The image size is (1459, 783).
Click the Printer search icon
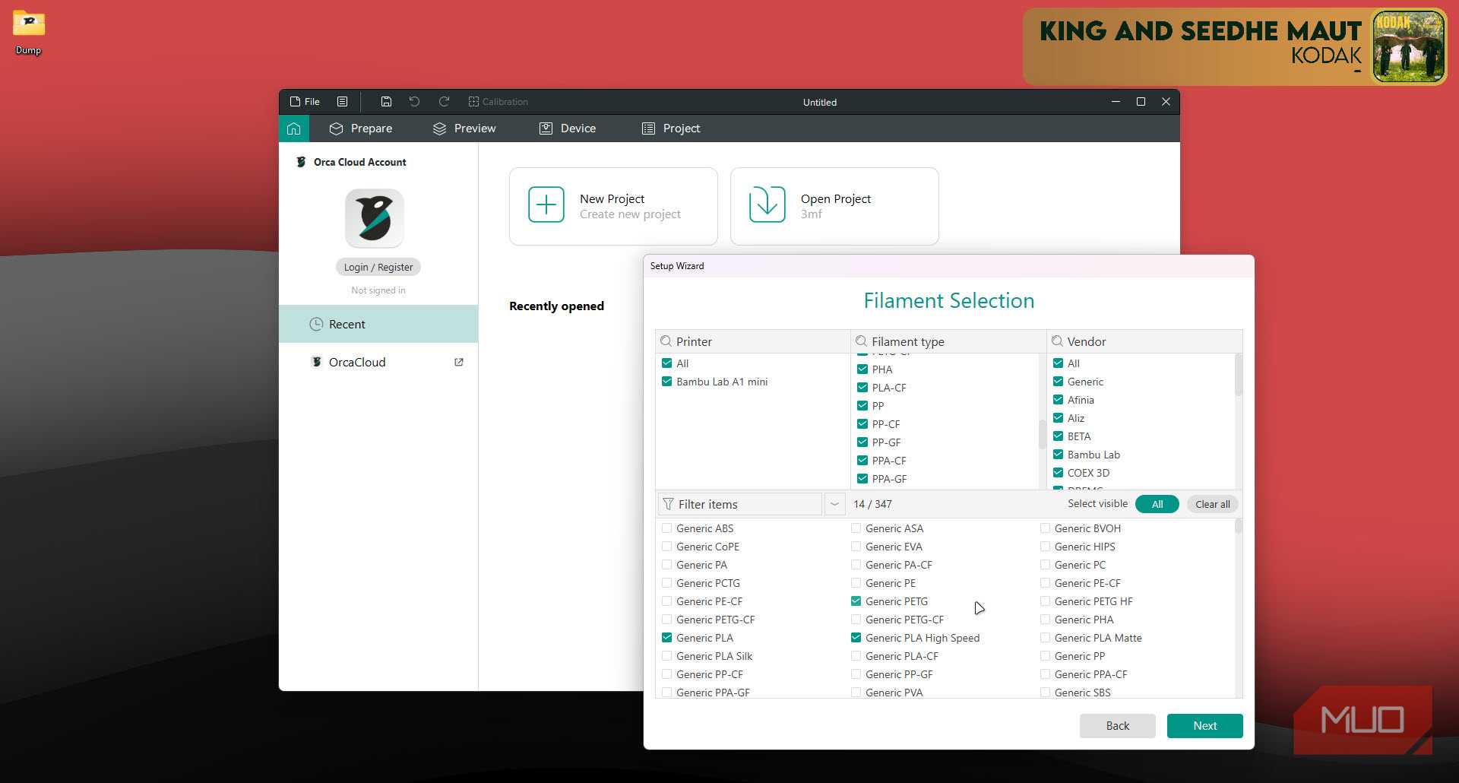click(x=666, y=341)
